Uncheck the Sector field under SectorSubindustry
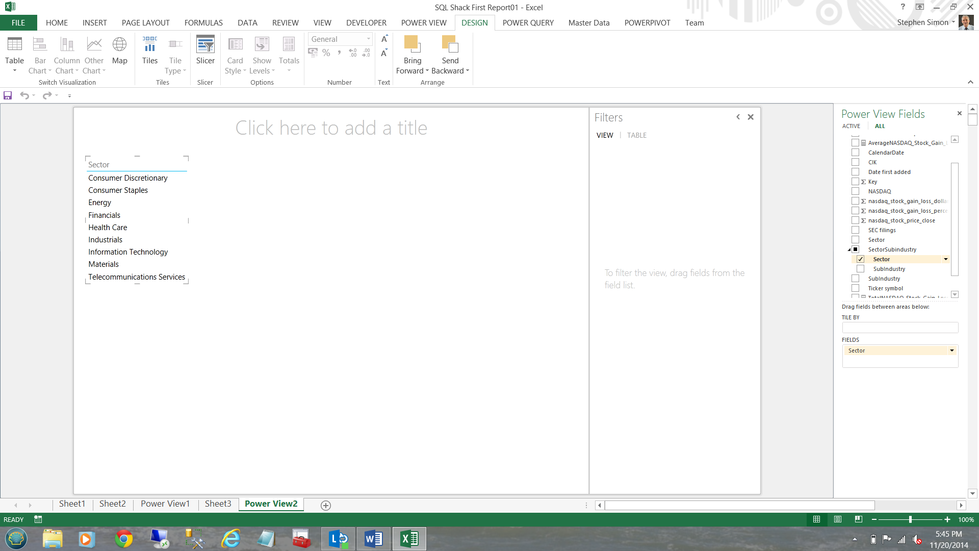Viewport: 979px width, 551px height. point(860,259)
